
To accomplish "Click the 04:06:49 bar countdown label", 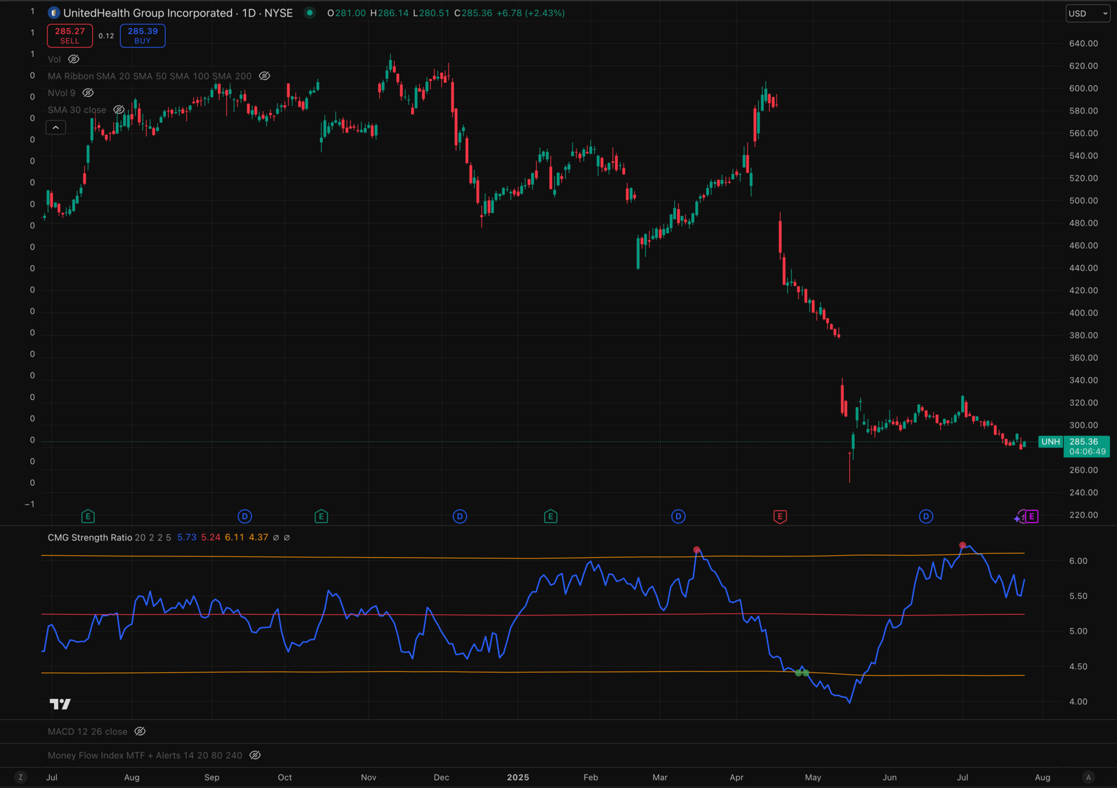I will [1087, 452].
